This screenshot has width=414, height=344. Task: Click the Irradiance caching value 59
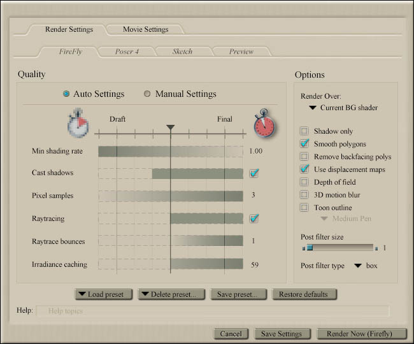255,264
